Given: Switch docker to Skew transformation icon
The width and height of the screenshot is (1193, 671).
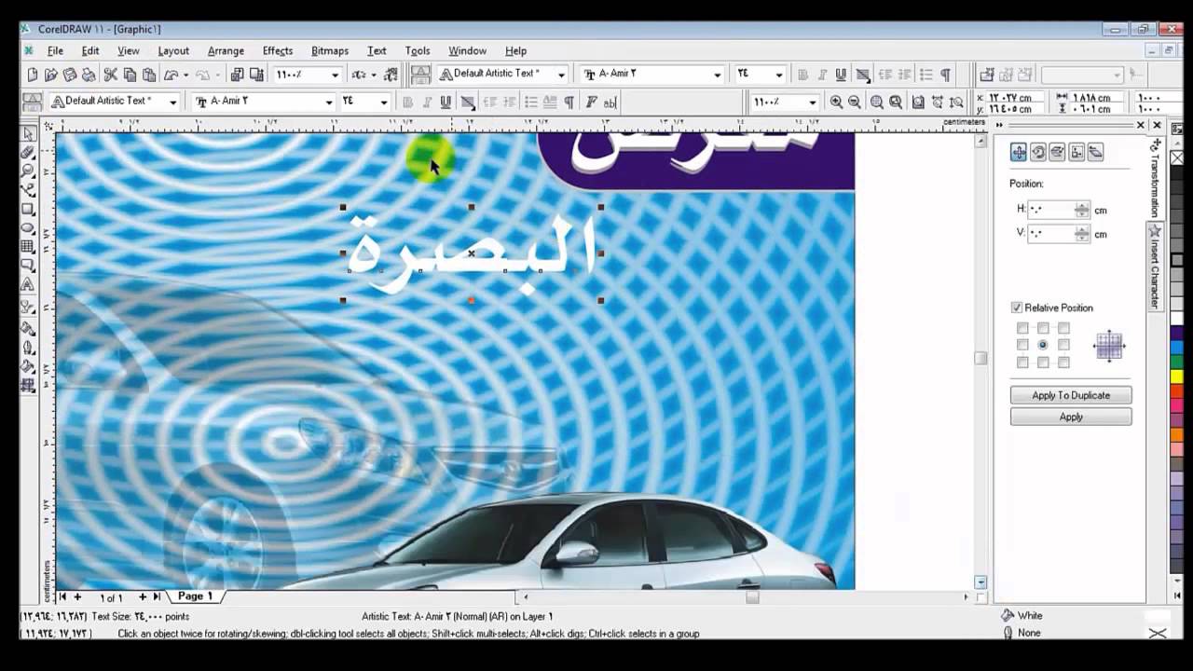Looking at the screenshot, I should pyautogui.click(x=1096, y=152).
